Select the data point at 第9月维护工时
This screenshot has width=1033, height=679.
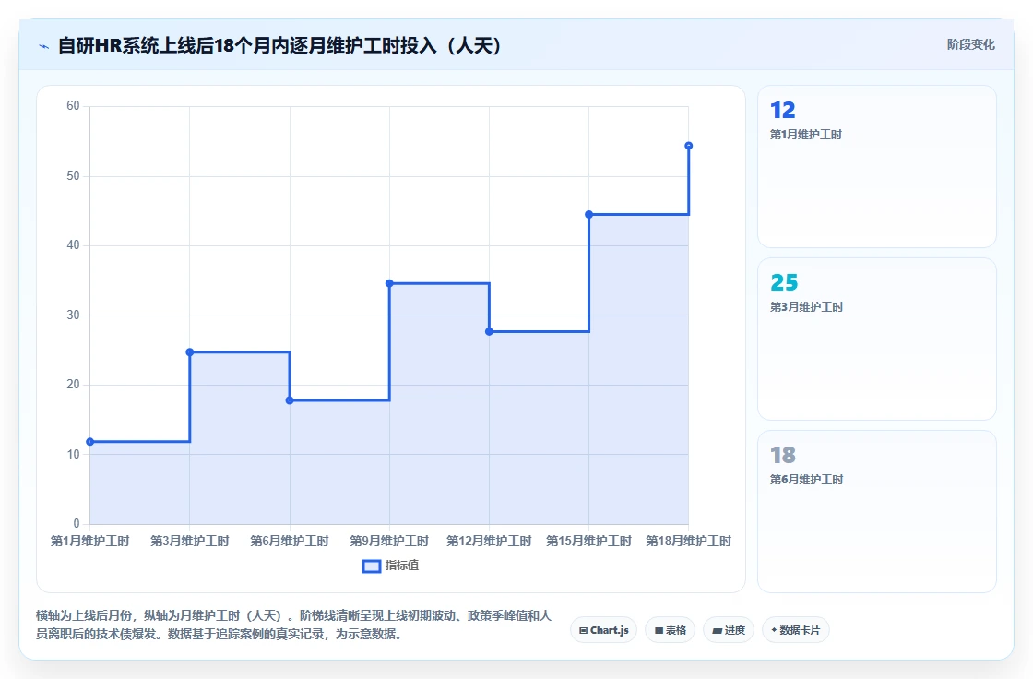point(389,283)
